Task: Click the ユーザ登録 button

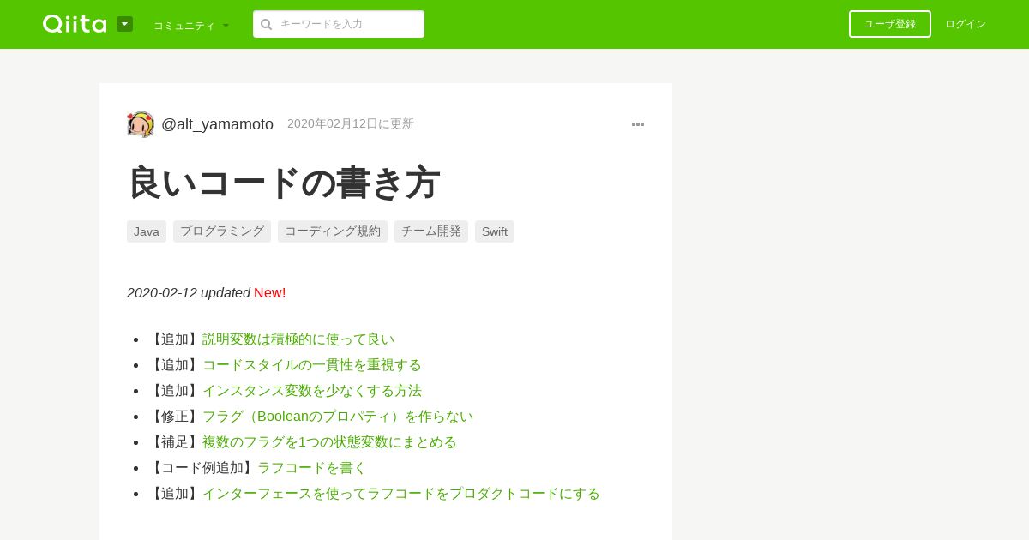Action: click(890, 24)
